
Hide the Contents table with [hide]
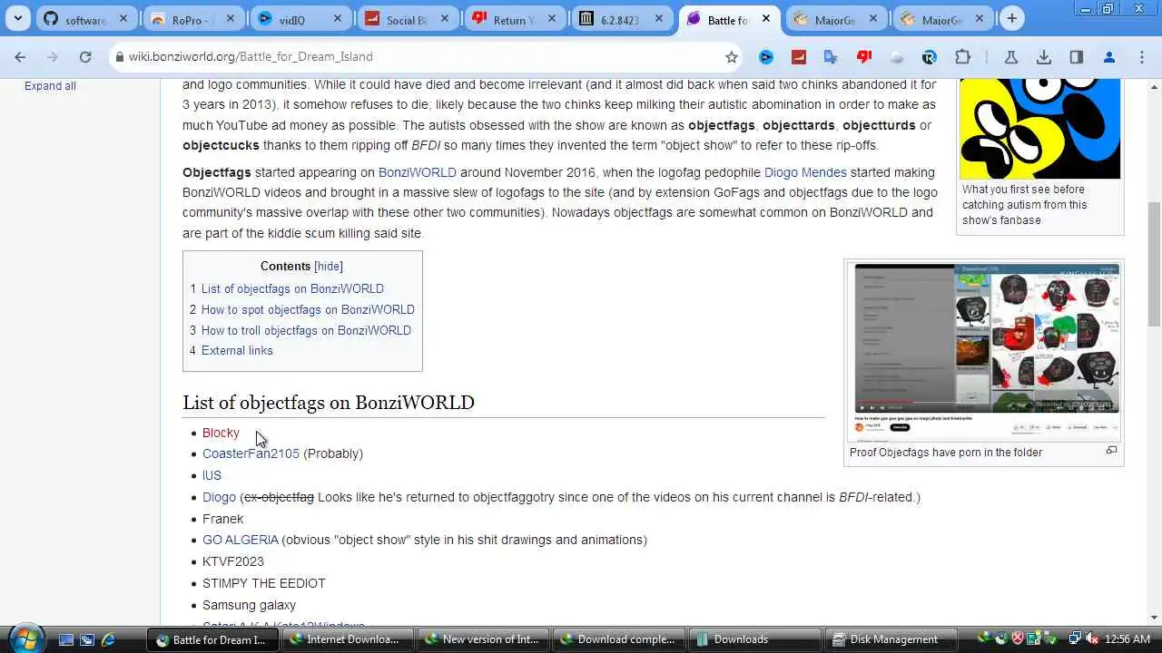pyautogui.click(x=329, y=266)
